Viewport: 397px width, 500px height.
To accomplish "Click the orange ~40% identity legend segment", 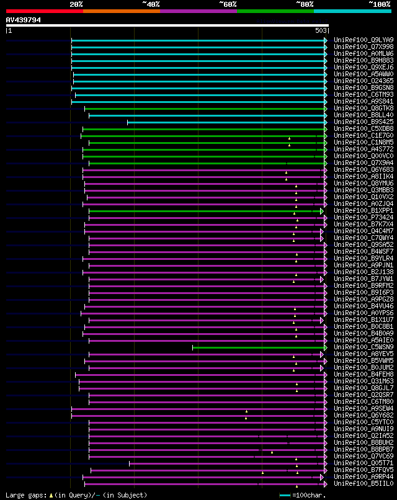I will pyautogui.click(x=122, y=11).
